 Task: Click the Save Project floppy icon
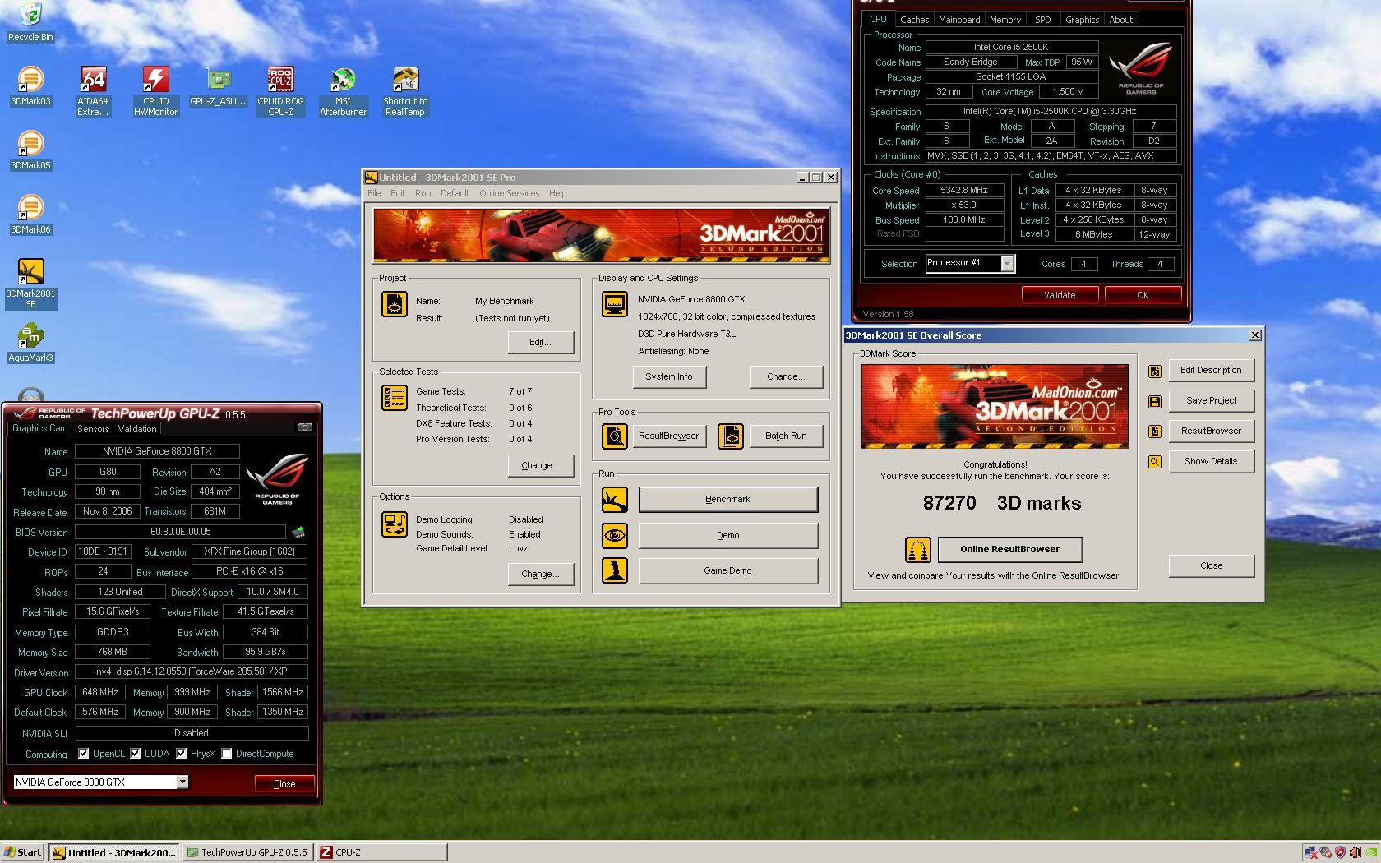[1155, 402]
